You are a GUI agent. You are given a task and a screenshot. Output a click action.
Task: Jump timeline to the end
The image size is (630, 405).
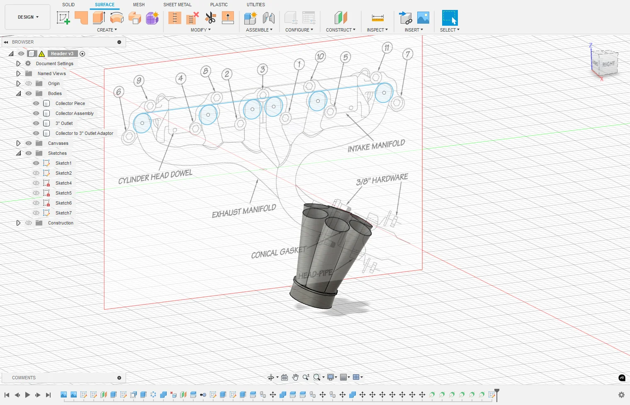coord(48,395)
